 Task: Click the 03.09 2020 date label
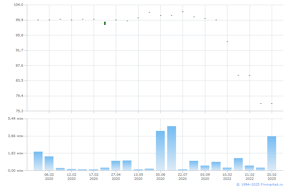click(205, 176)
